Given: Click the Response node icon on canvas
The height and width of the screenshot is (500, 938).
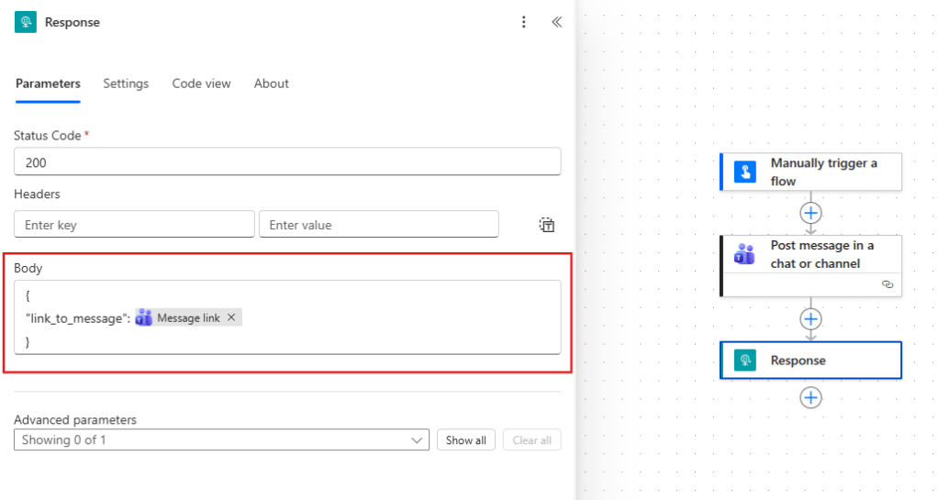Looking at the screenshot, I should point(745,360).
